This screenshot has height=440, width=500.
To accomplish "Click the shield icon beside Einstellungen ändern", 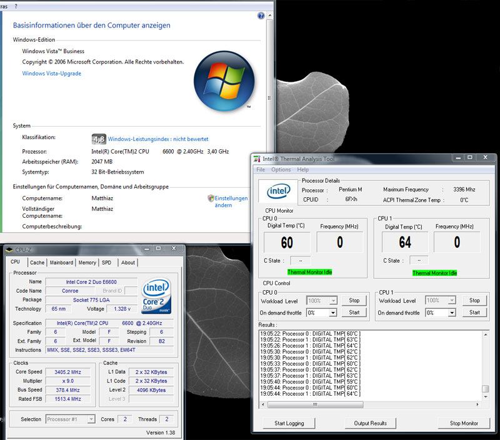I will [x=211, y=198].
